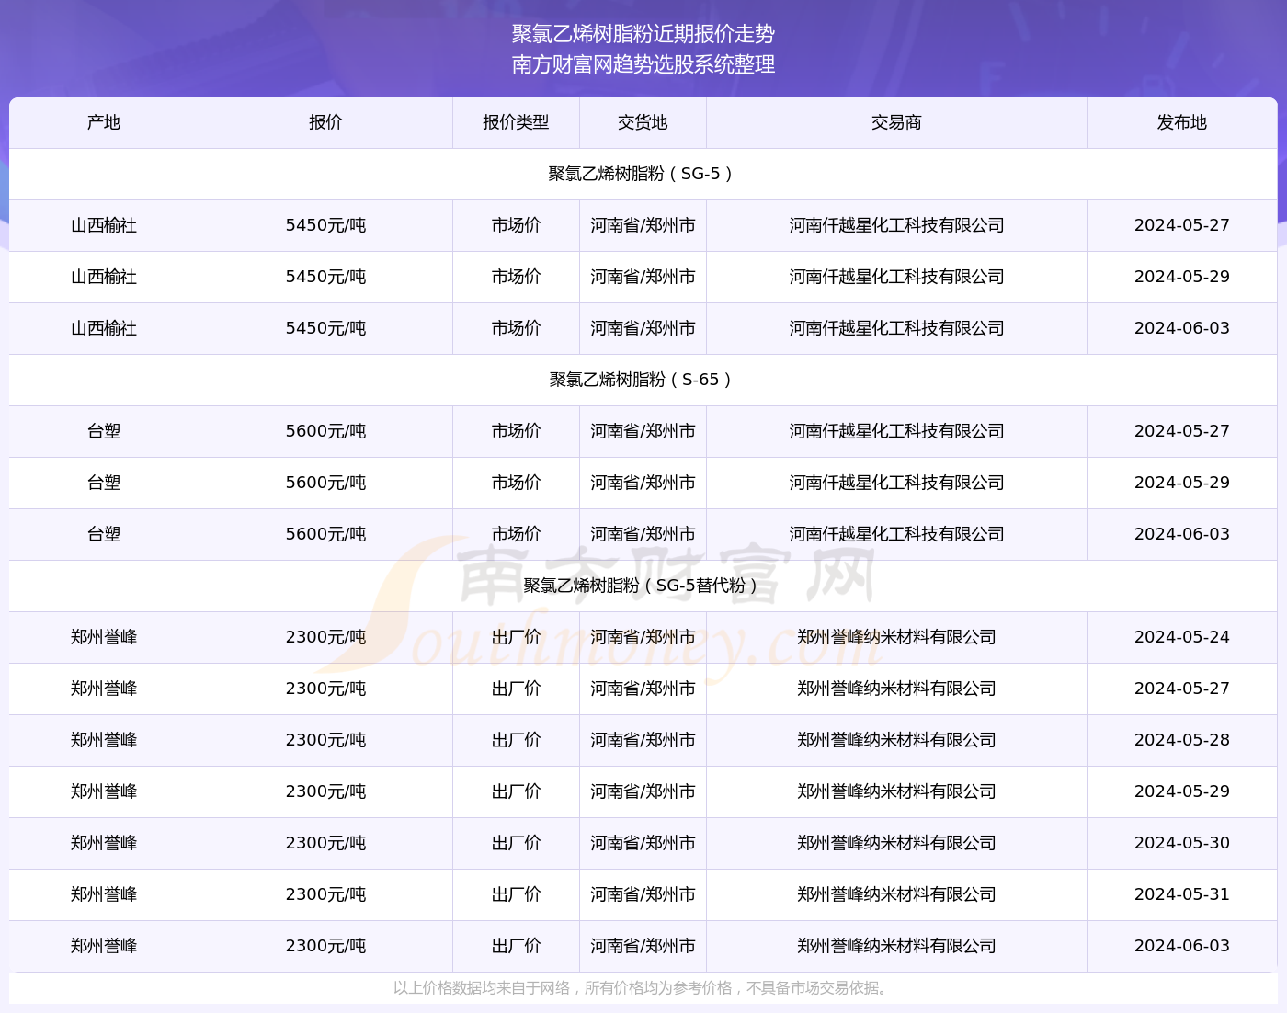
Task: Click the 报价类型 column header
Action: (x=516, y=122)
